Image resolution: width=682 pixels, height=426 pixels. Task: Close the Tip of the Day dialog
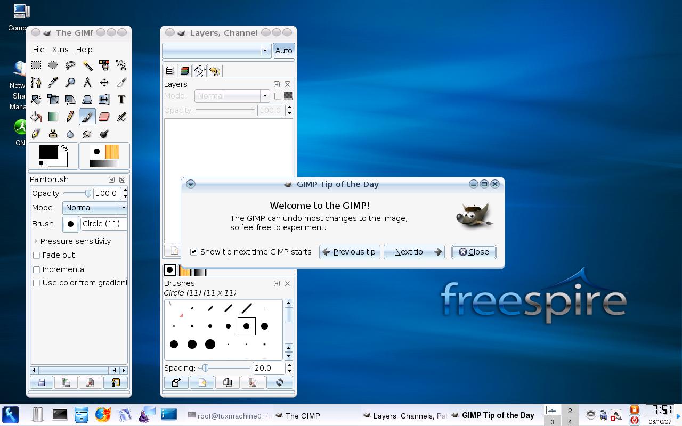474,252
